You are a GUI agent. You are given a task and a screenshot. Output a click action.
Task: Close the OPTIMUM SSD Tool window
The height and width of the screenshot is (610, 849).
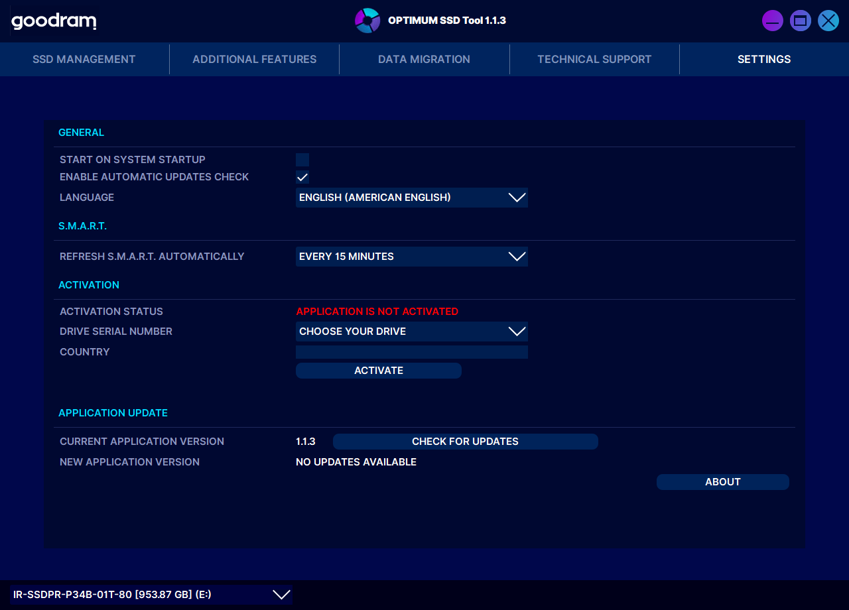click(x=828, y=21)
